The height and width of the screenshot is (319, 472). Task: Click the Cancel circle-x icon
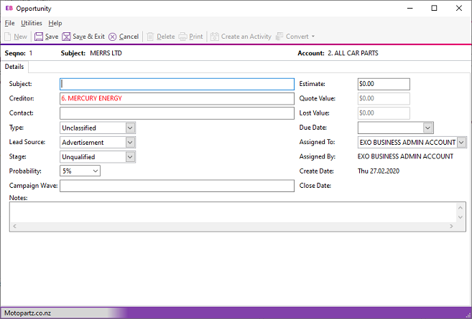point(112,37)
